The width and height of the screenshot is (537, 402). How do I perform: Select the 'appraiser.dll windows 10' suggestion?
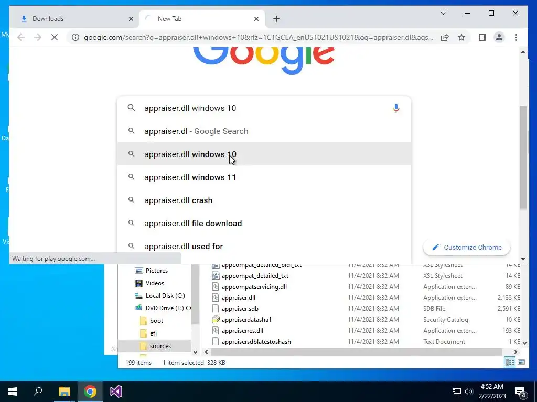click(x=264, y=154)
